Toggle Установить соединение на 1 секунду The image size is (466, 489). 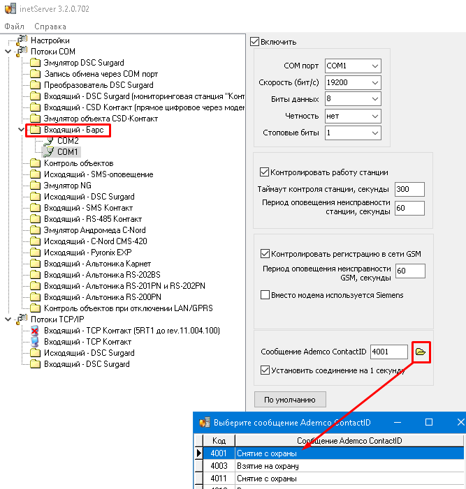pyautogui.click(x=265, y=370)
